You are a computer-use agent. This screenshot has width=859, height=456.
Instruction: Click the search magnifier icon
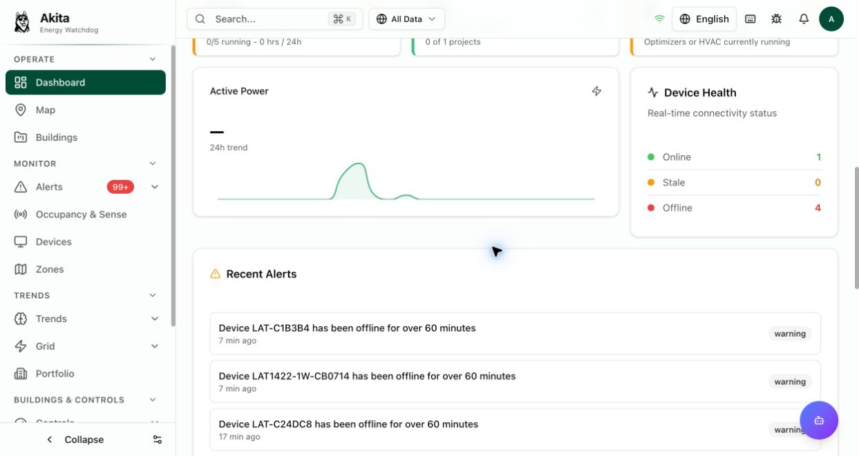click(x=200, y=19)
